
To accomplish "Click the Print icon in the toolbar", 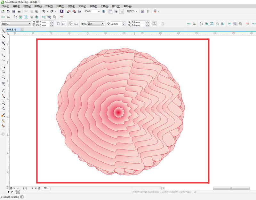I will (x=19, y=11).
